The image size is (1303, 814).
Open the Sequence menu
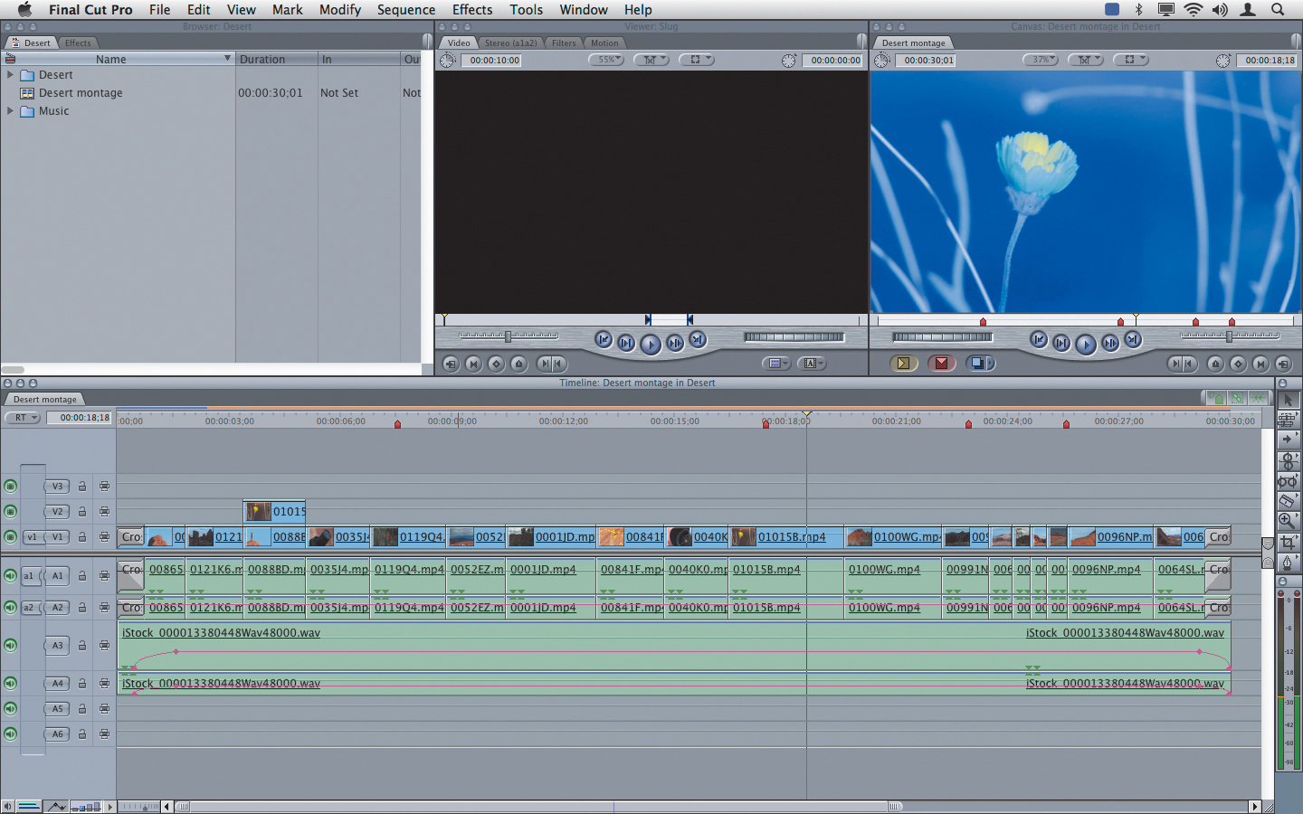click(x=406, y=9)
